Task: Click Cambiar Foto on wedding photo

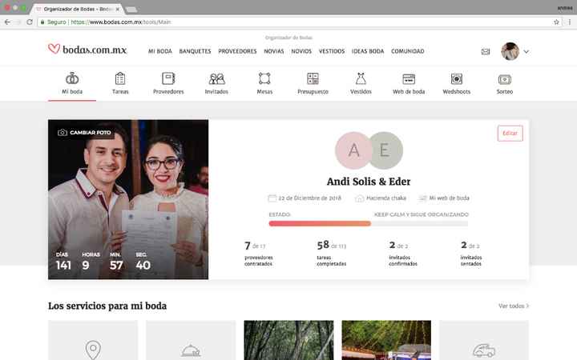Action: pyautogui.click(x=84, y=132)
